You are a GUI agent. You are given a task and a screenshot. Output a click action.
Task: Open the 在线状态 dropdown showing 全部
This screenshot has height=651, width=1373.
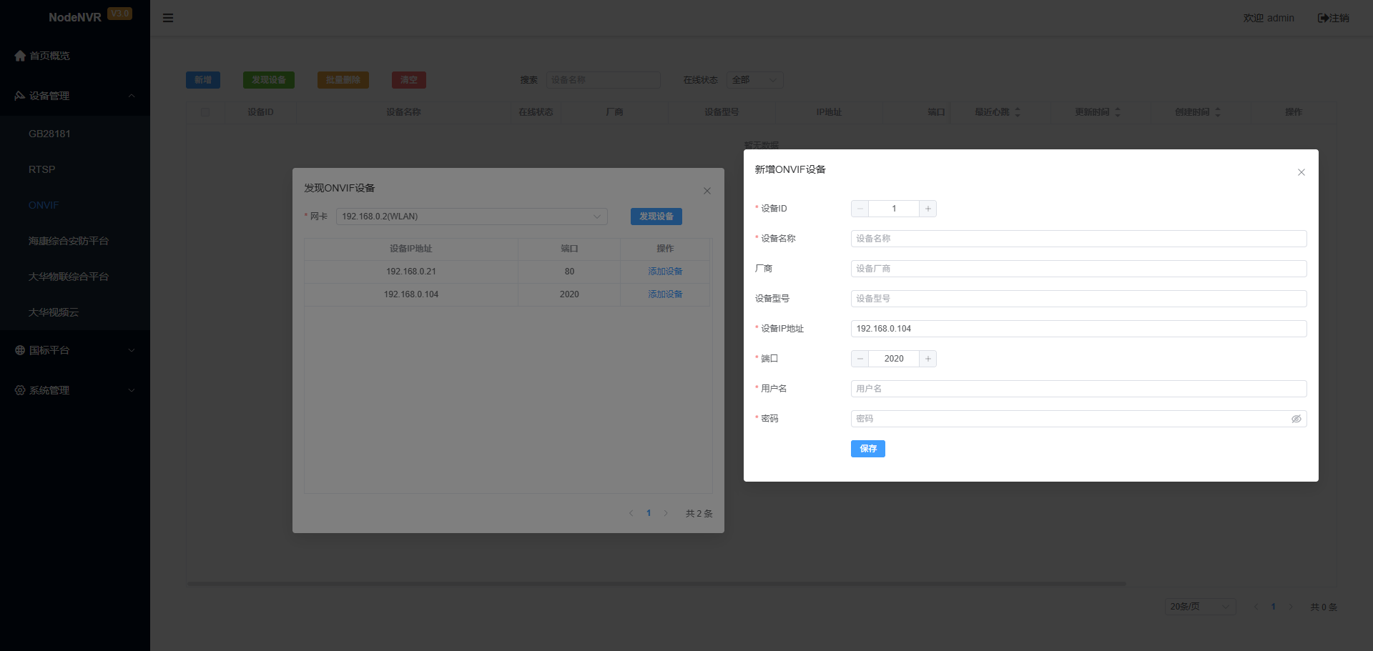click(755, 80)
